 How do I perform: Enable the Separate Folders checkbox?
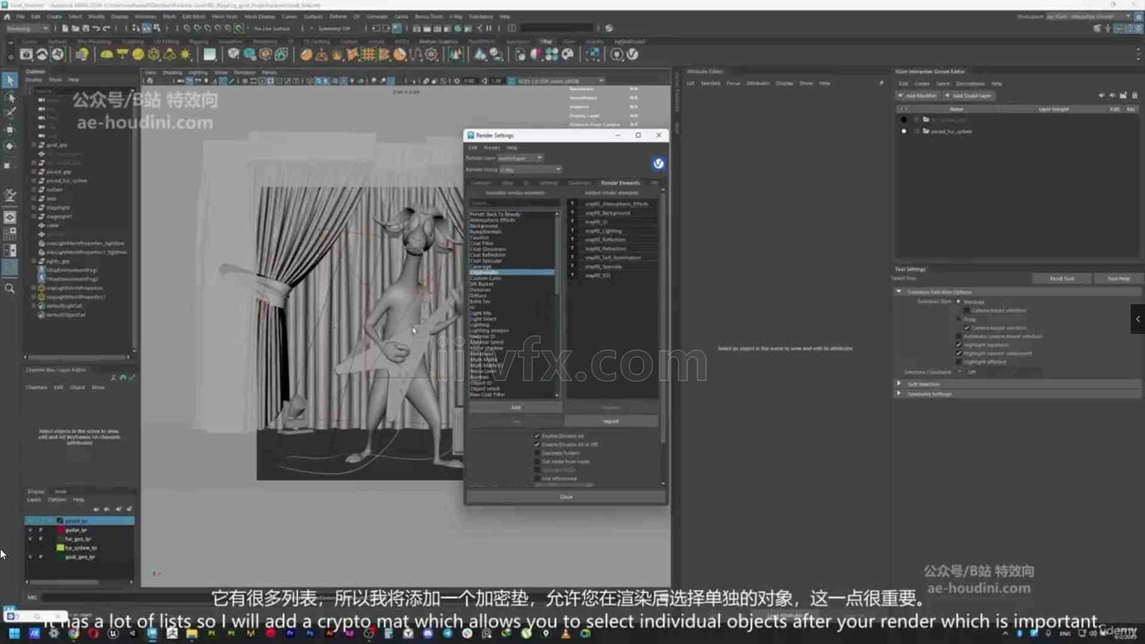point(537,453)
